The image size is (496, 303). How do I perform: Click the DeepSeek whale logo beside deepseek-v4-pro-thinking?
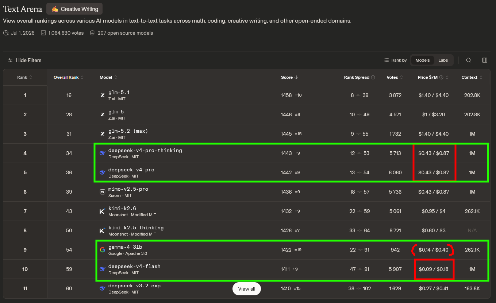tap(103, 153)
